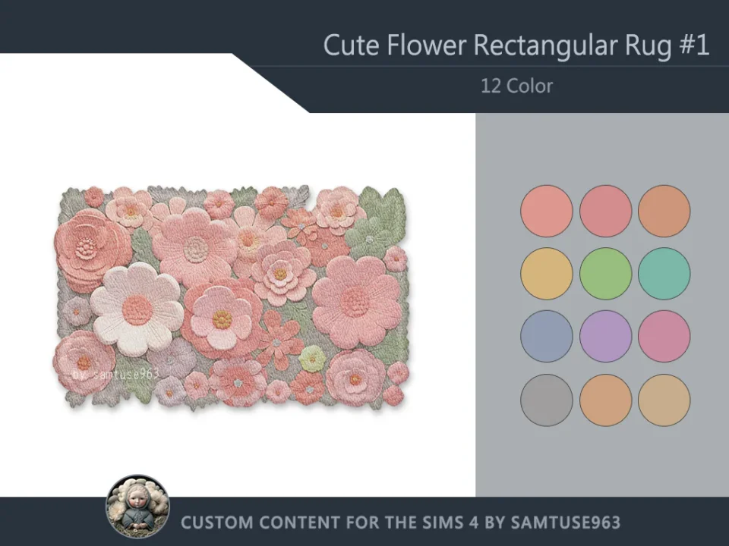
Task: Click the Cute Flower Rectangular Rug #1 title
Action: pos(516,45)
